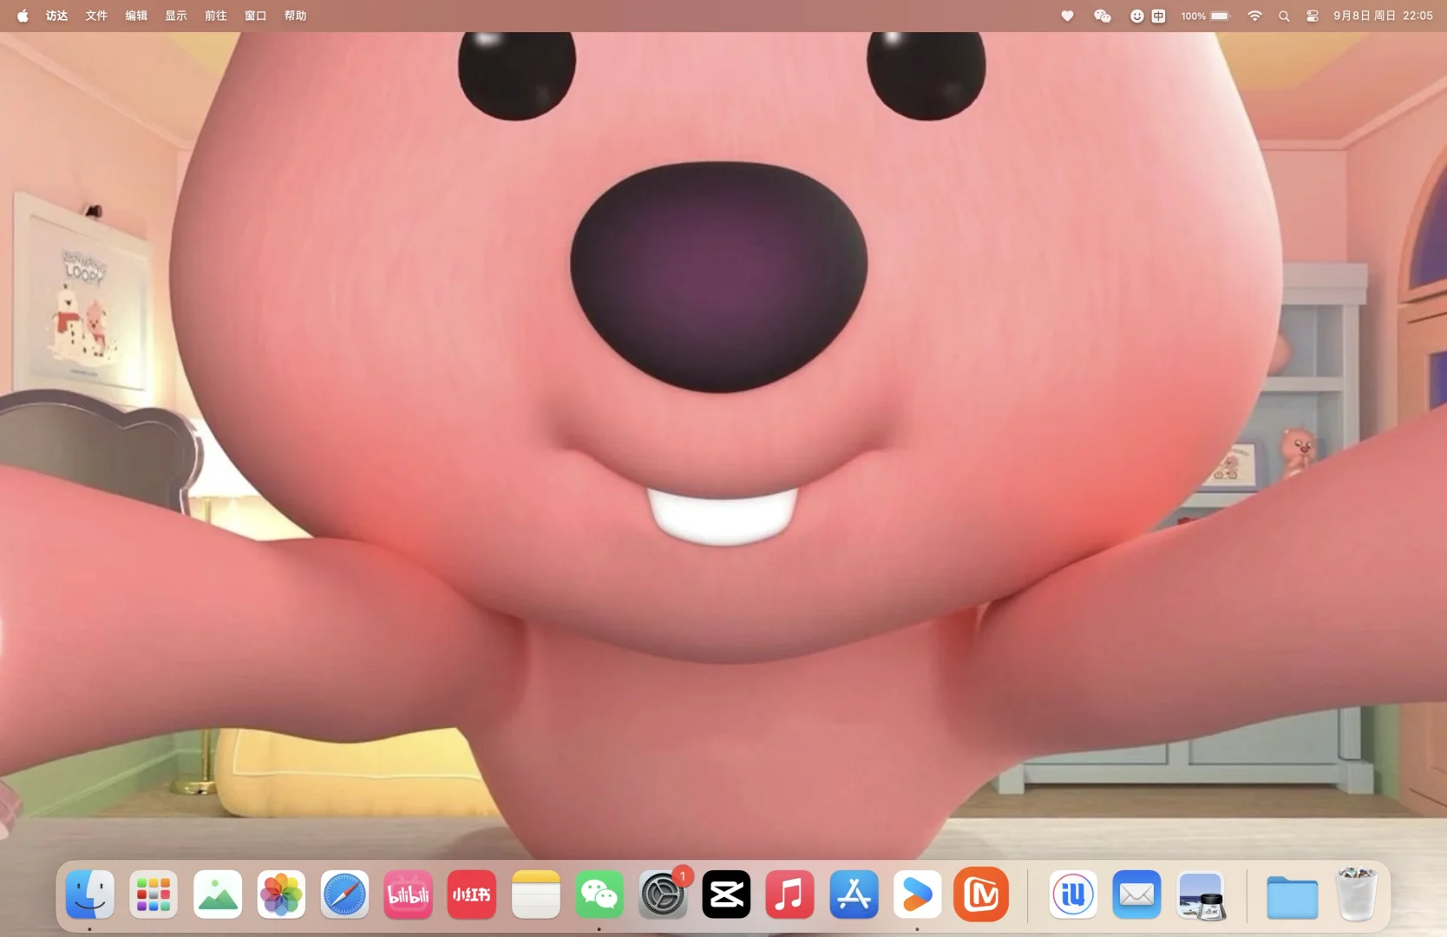
Task: Open the Music app
Action: (790, 894)
